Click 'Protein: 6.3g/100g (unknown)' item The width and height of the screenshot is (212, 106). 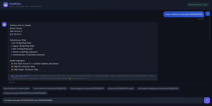pyautogui.click(x=25, y=52)
